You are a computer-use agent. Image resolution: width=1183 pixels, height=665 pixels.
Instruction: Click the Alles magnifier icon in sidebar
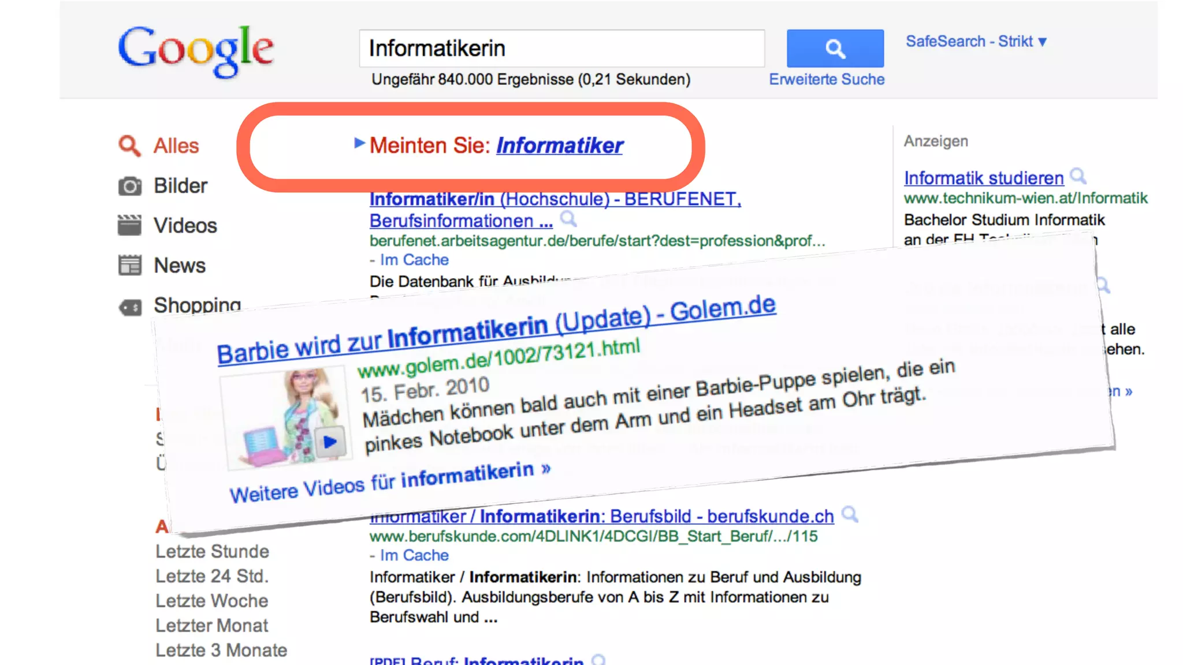coord(129,146)
